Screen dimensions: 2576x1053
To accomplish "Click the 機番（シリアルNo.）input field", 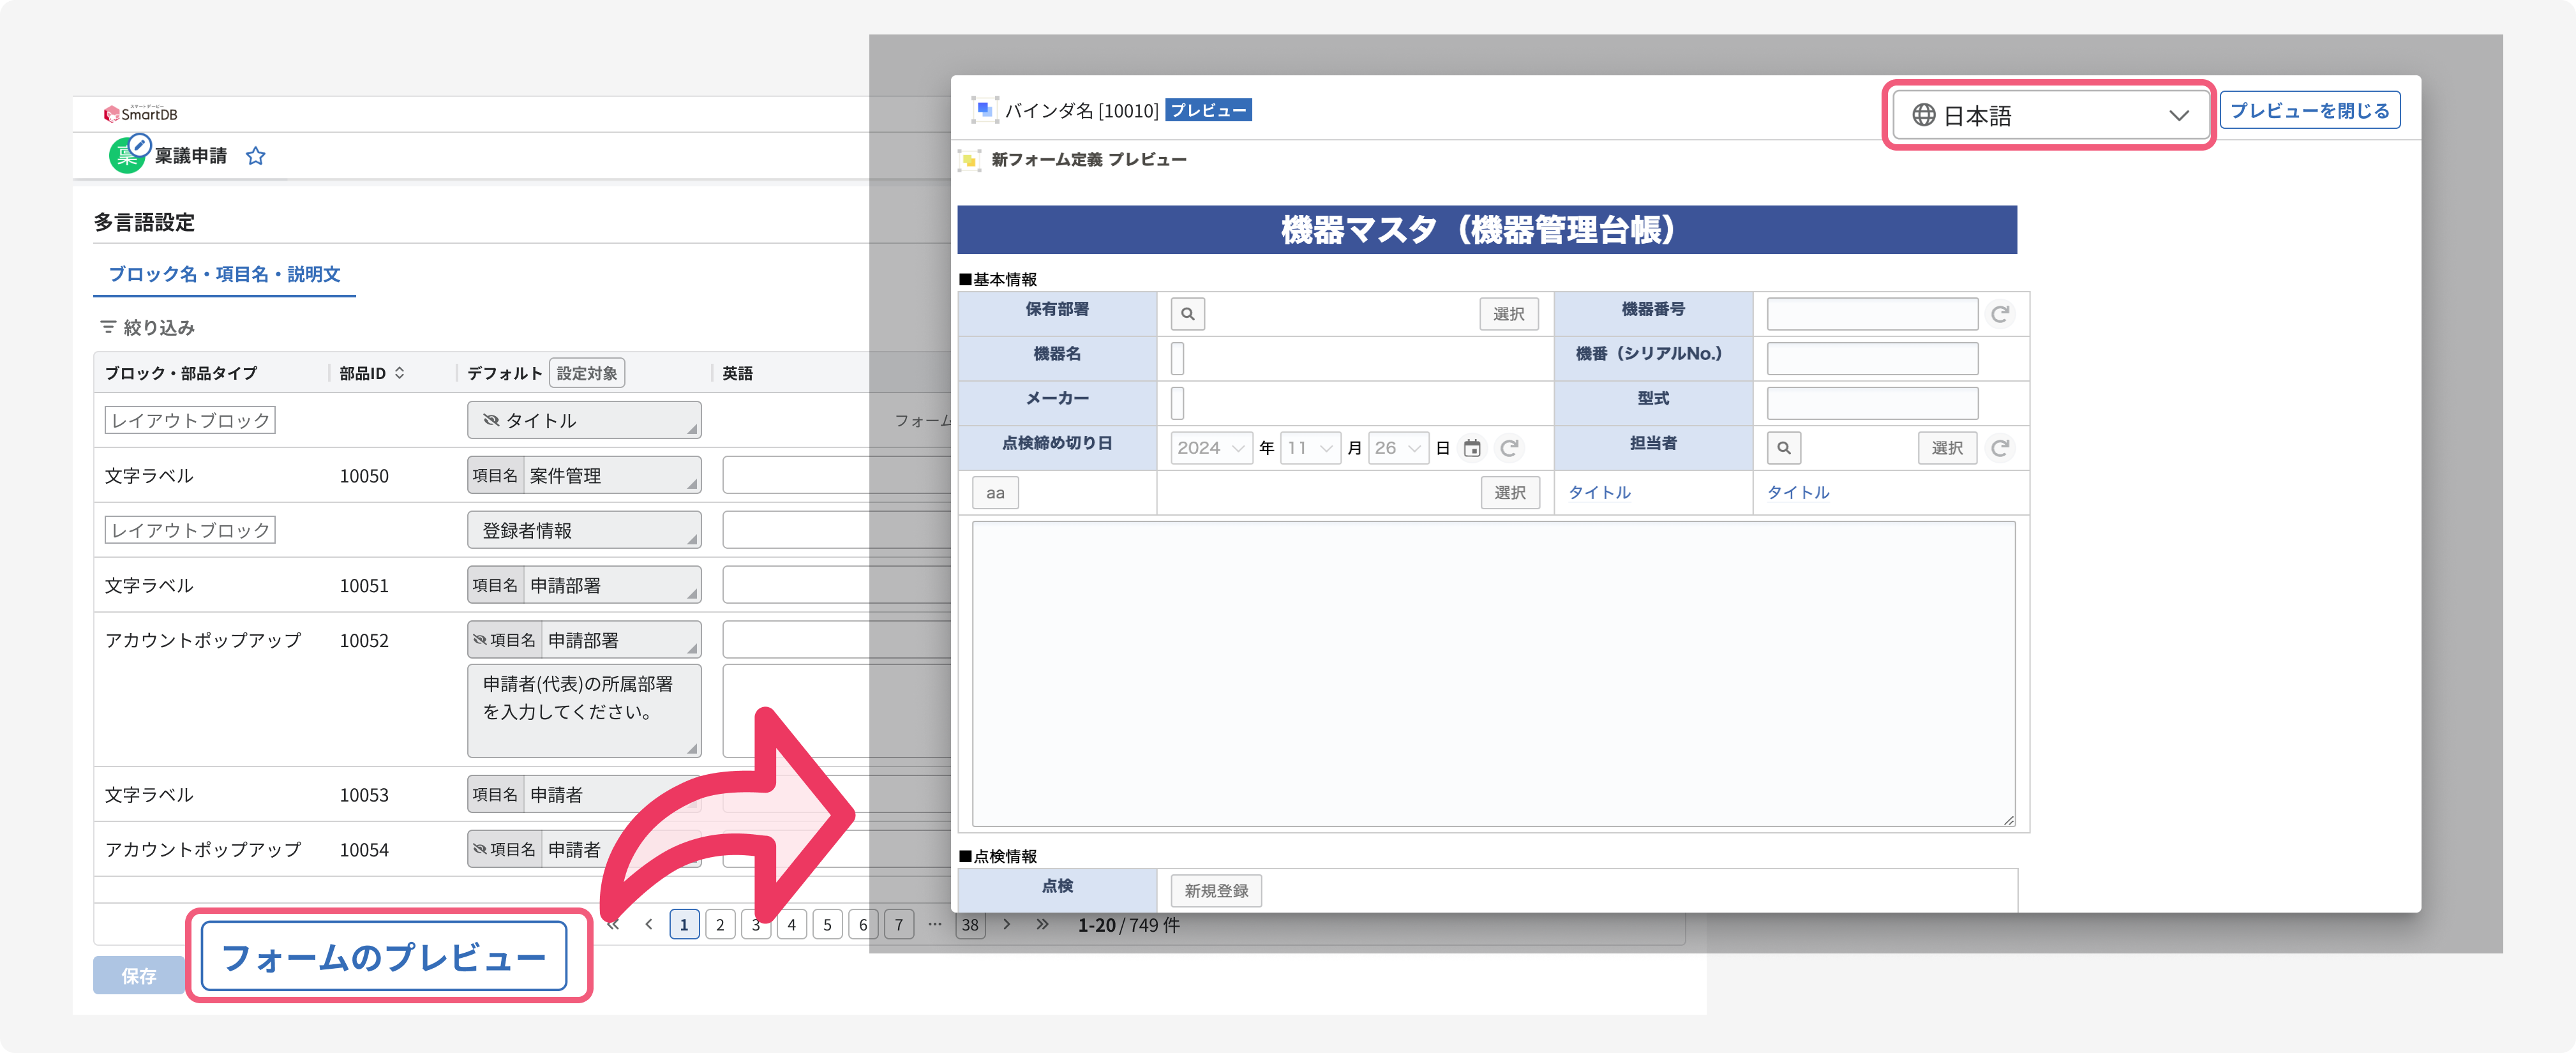I will point(1872,358).
